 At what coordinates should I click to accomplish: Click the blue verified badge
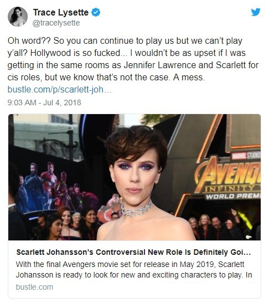[x=96, y=12]
